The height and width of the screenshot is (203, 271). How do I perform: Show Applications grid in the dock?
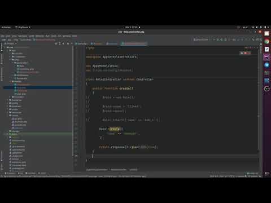tap(266, 174)
